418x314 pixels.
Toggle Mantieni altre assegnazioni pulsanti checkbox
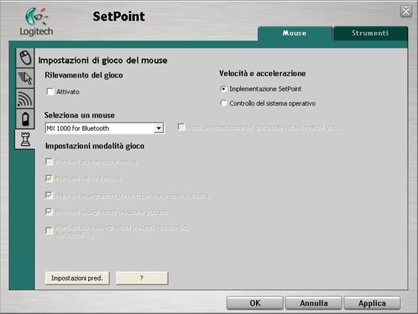(x=50, y=230)
